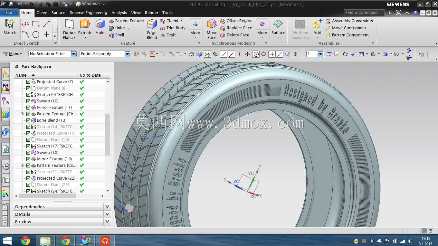Apply the Shell command
Screen dimensions: 438x246
click(x=116, y=35)
